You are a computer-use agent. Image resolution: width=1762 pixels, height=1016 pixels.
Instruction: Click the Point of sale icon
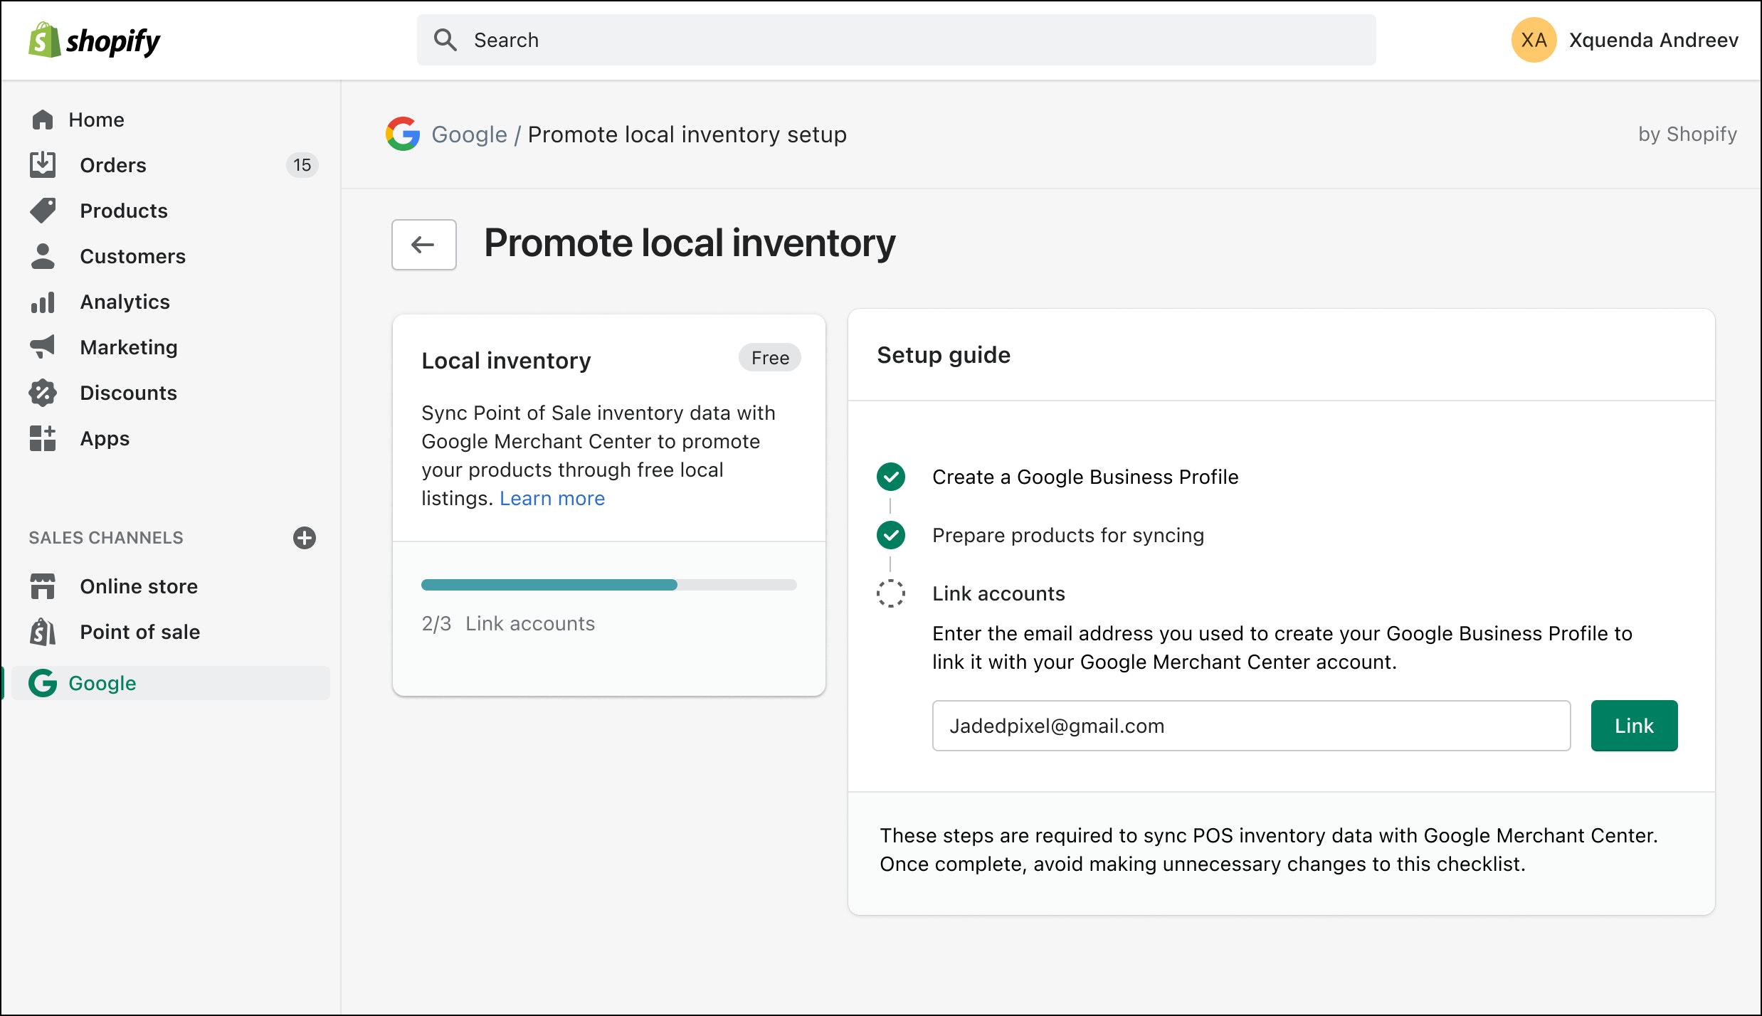pyautogui.click(x=42, y=632)
